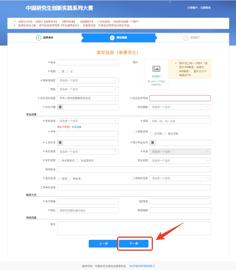Screen dimensions: 236x270
Task: Open the 政治面貌 dropdown list
Action: (180, 107)
